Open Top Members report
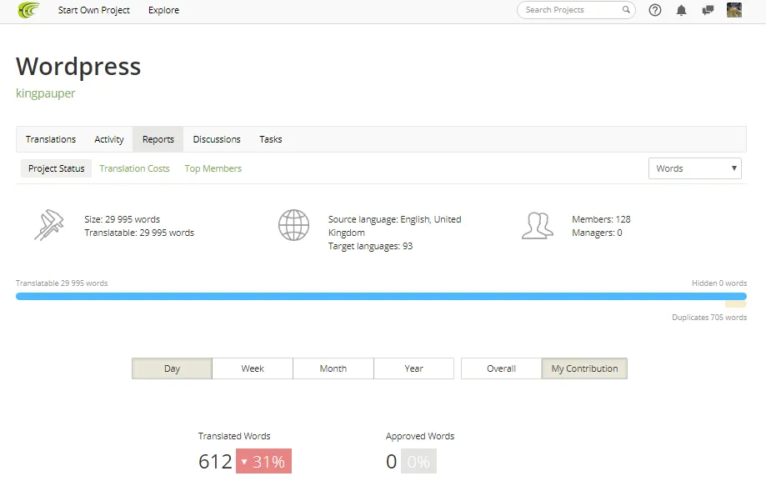766x496 pixels. tap(213, 168)
